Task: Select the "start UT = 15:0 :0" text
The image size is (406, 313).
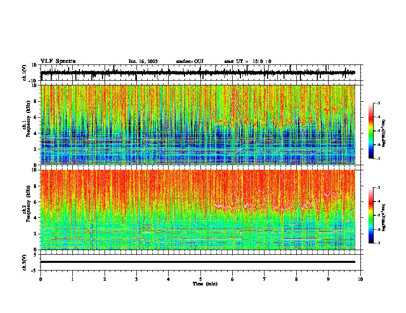Action: pos(248,61)
